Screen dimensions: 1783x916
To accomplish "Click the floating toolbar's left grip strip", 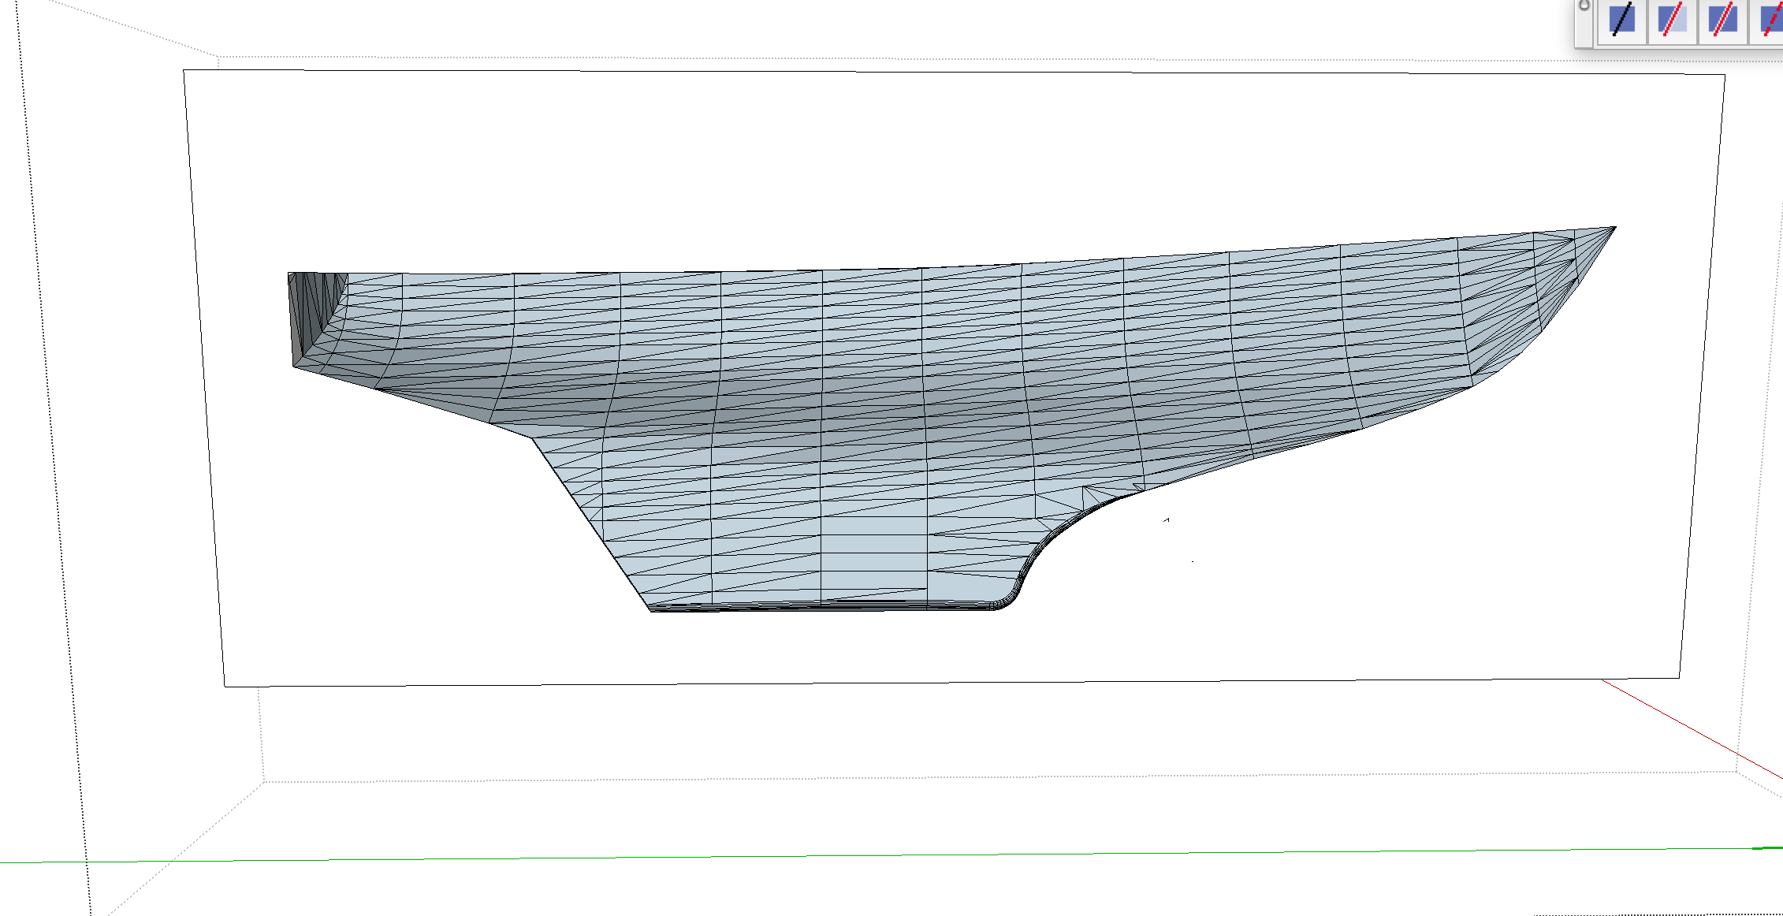I will [1584, 28].
